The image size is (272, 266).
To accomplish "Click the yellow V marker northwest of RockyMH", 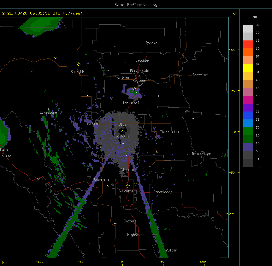I will click(55, 58).
